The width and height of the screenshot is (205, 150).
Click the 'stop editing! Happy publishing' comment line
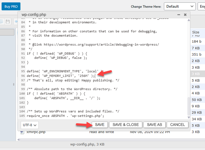point(73,80)
